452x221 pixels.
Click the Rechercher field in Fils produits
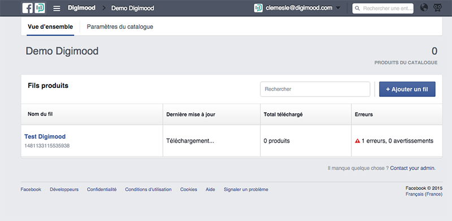click(315, 89)
